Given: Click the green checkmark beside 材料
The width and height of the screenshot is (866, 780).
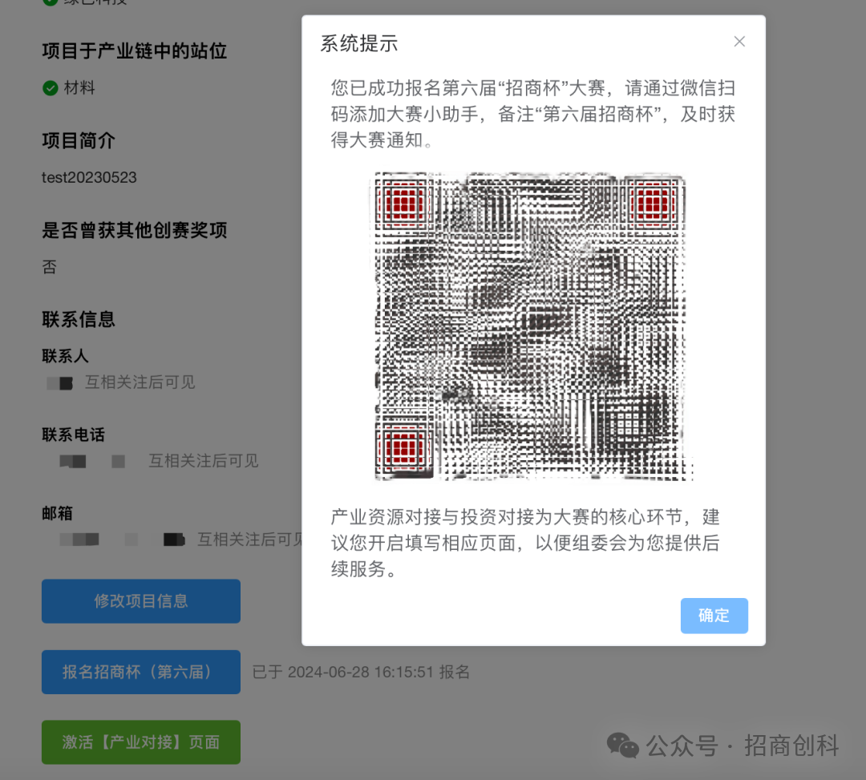Looking at the screenshot, I should click(51, 87).
